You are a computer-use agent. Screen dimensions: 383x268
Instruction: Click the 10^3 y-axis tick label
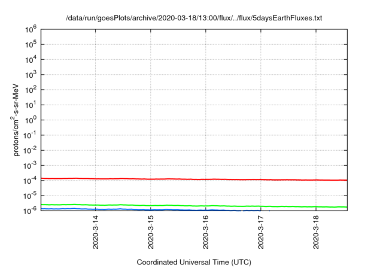pos(31,74)
